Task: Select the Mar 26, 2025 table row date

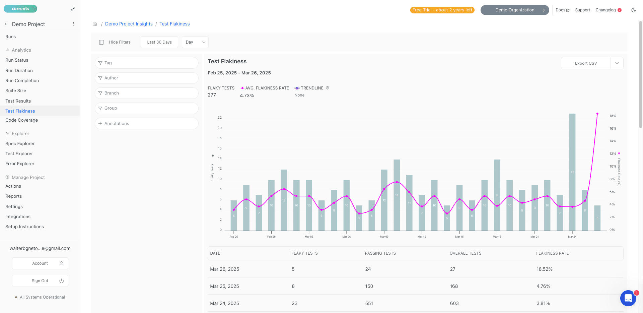Action: [224, 269]
